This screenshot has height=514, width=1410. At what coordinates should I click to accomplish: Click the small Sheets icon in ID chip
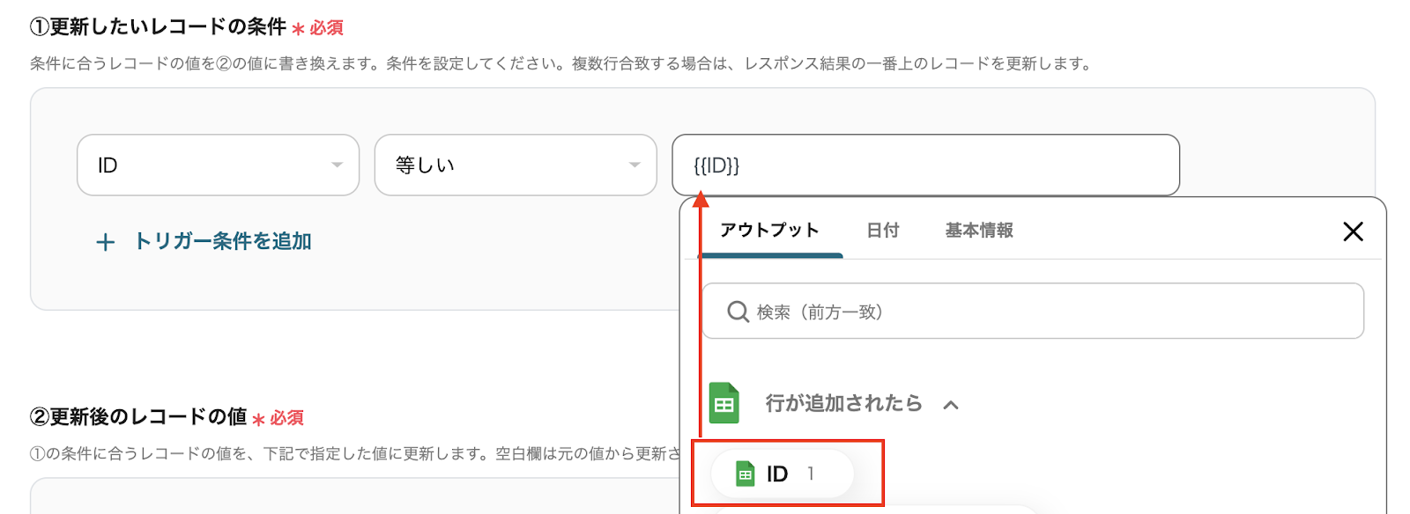(x=746, y=474)
